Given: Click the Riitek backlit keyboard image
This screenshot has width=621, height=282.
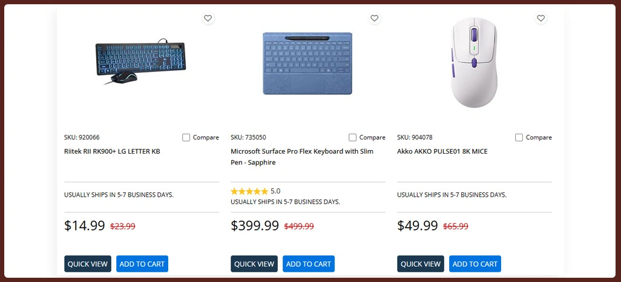Looking at the screenshot, I should coord(141,62).
